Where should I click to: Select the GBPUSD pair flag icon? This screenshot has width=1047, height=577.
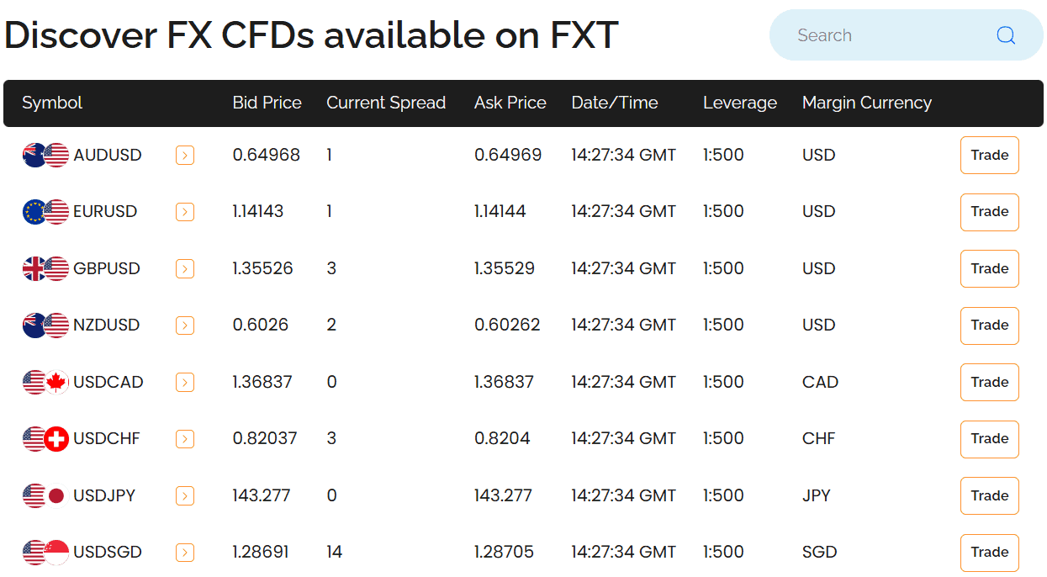[45, 268]
